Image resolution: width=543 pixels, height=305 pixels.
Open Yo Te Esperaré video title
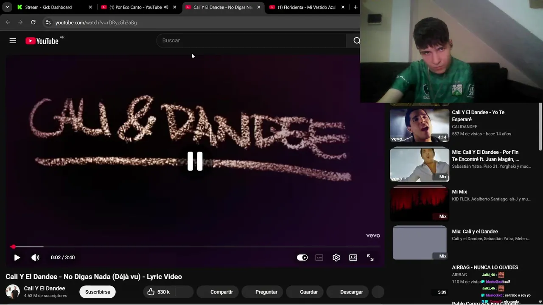478,116
